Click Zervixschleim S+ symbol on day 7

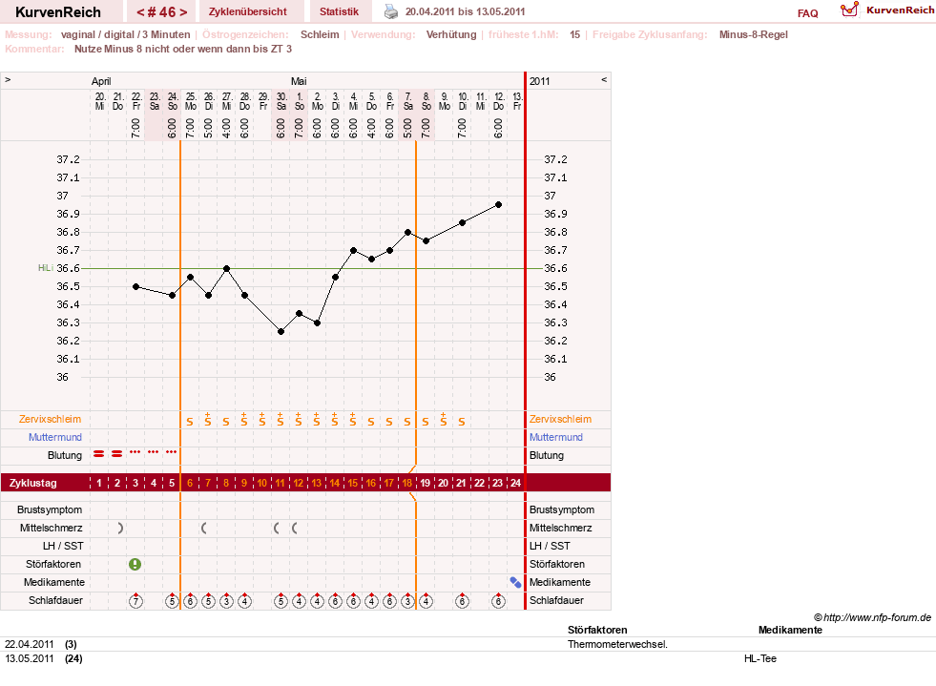point(208,419)
